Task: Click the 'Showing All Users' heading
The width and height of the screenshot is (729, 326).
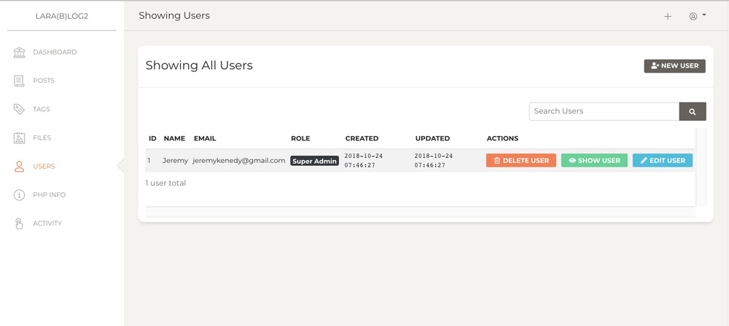Action: (x=199, y=65)
